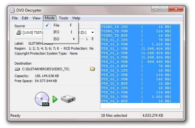Close the open Mode menu

[50, 18]
